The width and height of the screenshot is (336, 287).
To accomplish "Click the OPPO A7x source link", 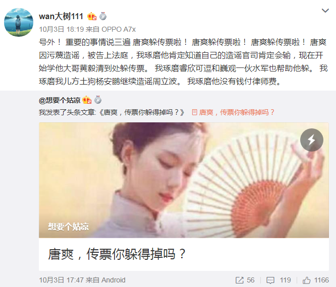I will click(119, 29).
